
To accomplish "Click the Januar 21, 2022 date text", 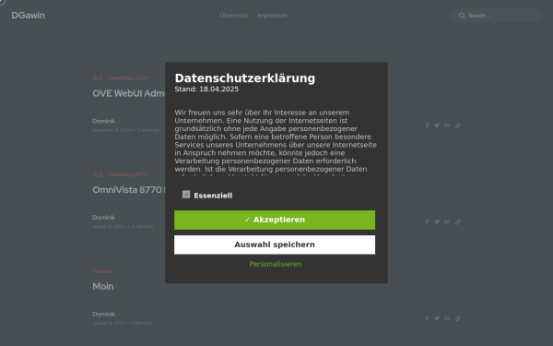I will [109, 226].
